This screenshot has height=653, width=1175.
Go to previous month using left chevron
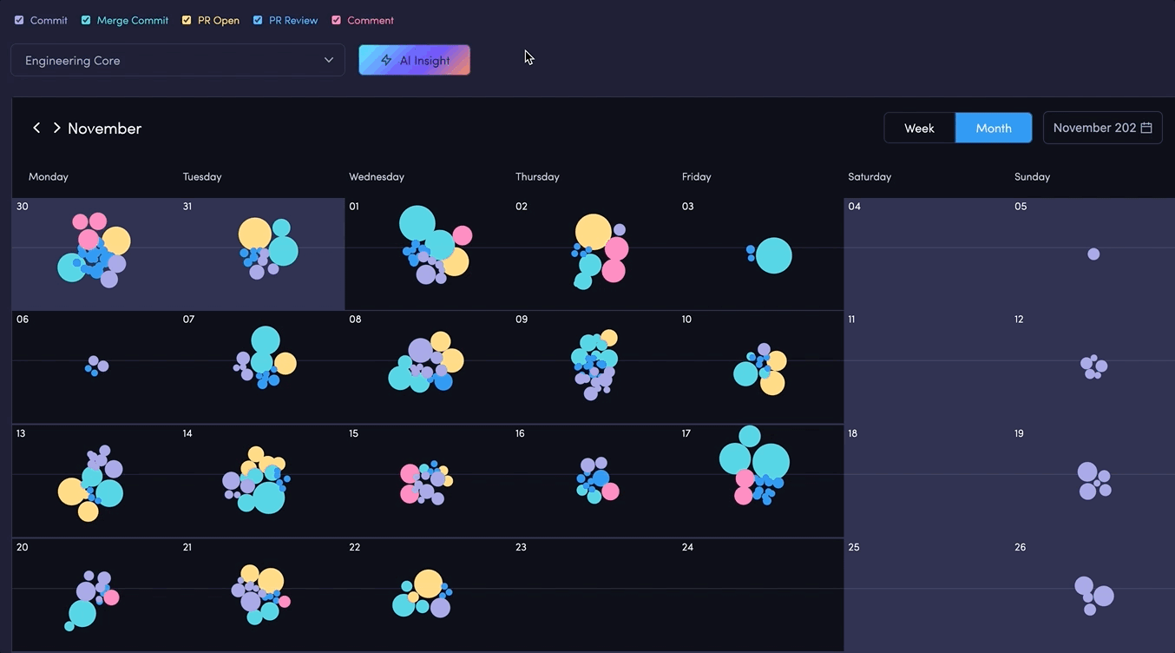pyautogui.click(x=36, y=128)
